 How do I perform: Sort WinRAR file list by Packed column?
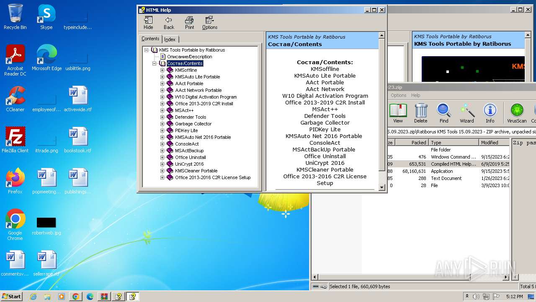[412, 143]
